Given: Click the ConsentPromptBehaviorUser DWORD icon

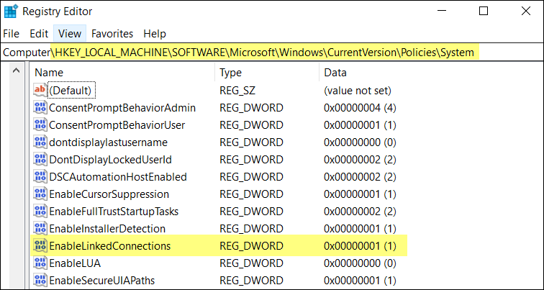Looking at the screenshot, I should tap(40, 125).
